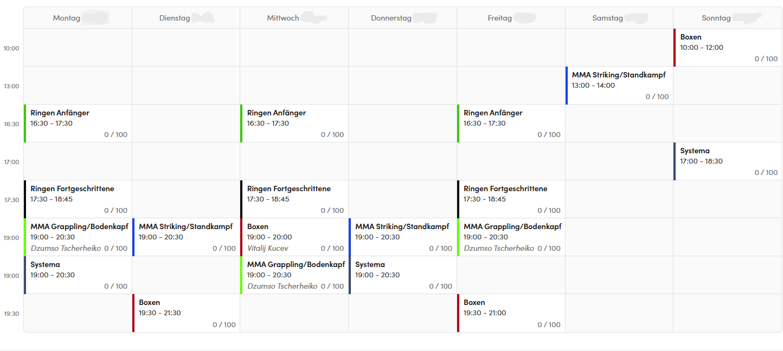Click trainer name Dzumso Tscherheiko on Monday
The width and height of the screenshot is (783, 351).
[x=66, y=249]
